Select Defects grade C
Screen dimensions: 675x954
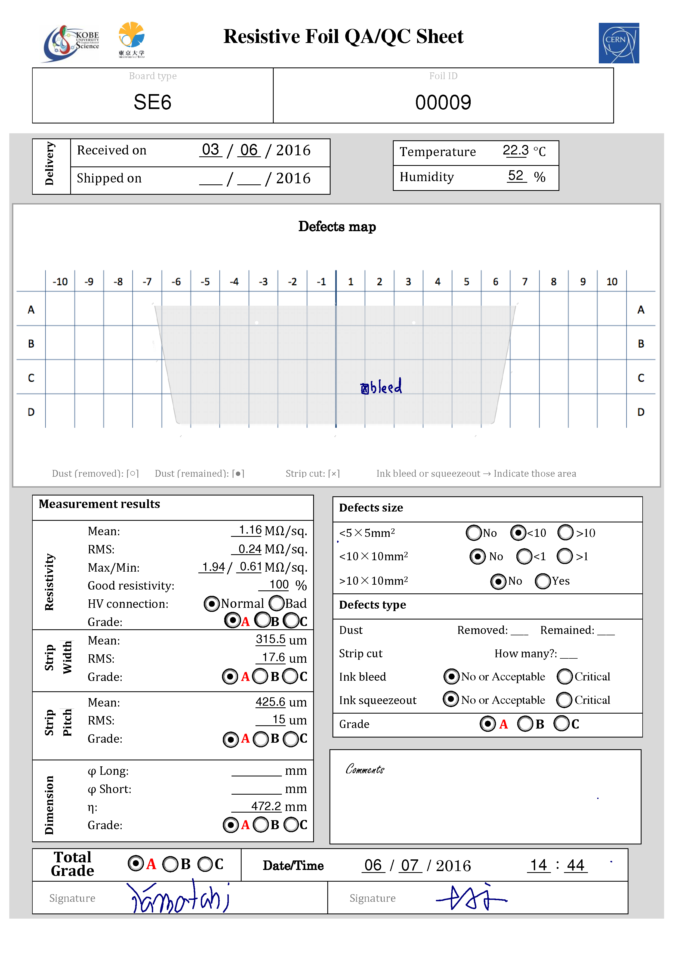562,723
